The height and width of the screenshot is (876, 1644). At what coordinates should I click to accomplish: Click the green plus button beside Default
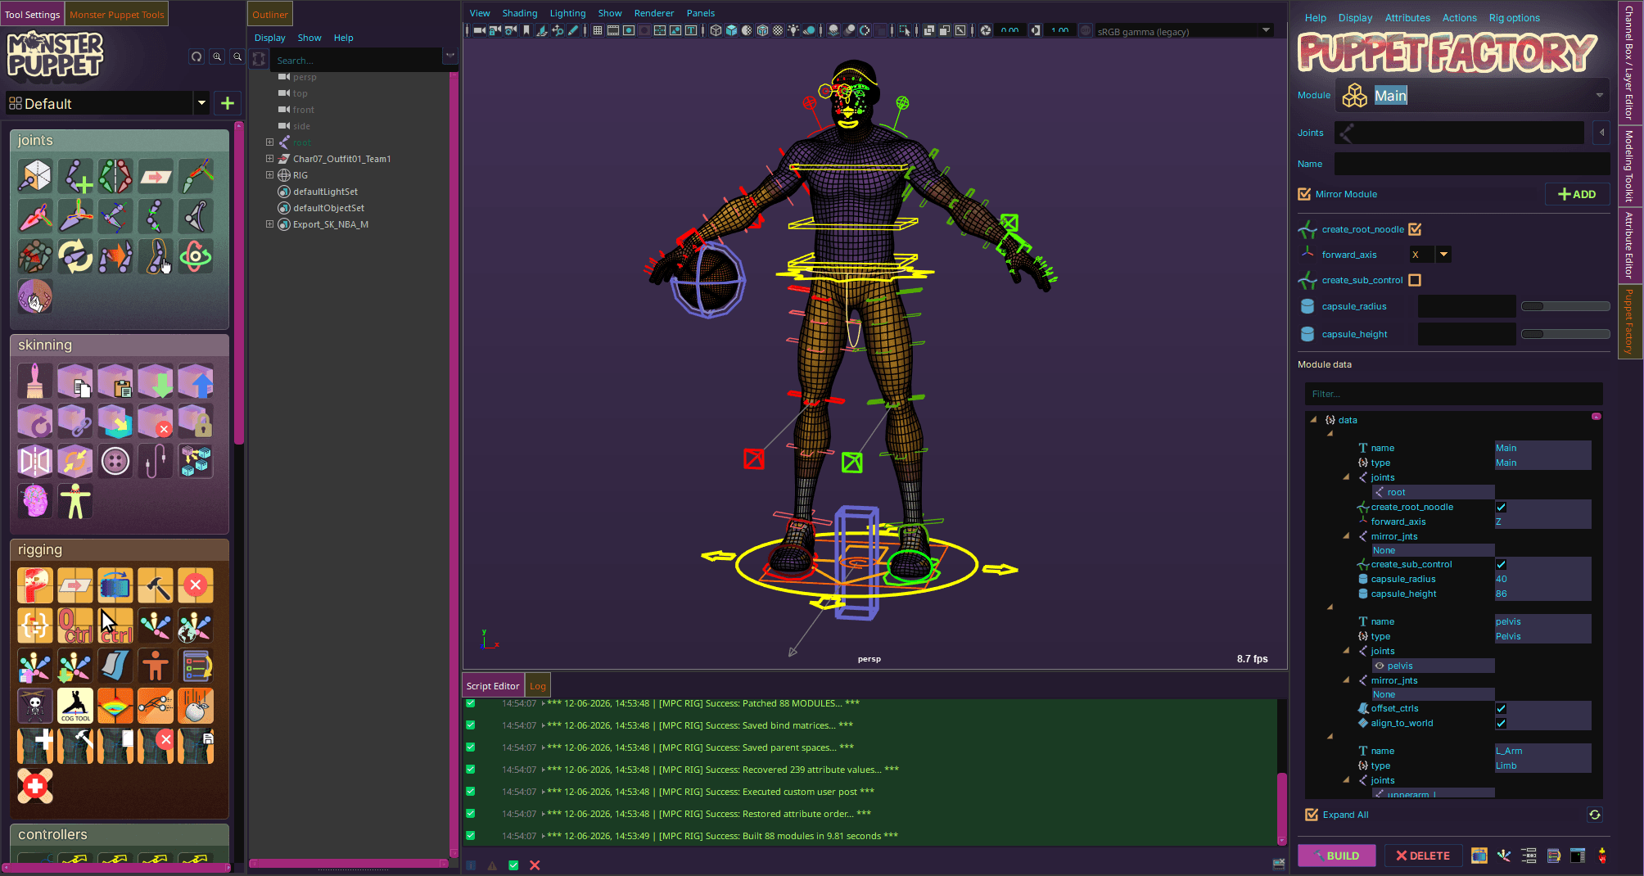coord(228,103)
